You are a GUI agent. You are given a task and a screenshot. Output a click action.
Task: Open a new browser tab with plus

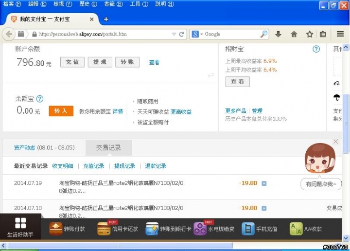[106, 19]
